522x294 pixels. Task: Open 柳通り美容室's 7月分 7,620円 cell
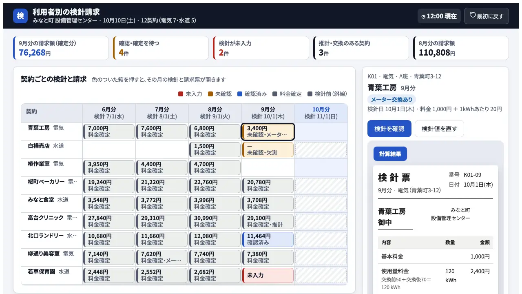point(162,257)
